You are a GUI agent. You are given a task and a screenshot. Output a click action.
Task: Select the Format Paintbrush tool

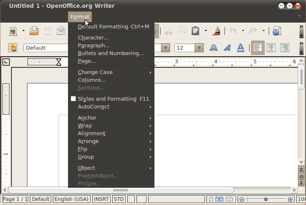pyautogui.click(x=217, y=31)
